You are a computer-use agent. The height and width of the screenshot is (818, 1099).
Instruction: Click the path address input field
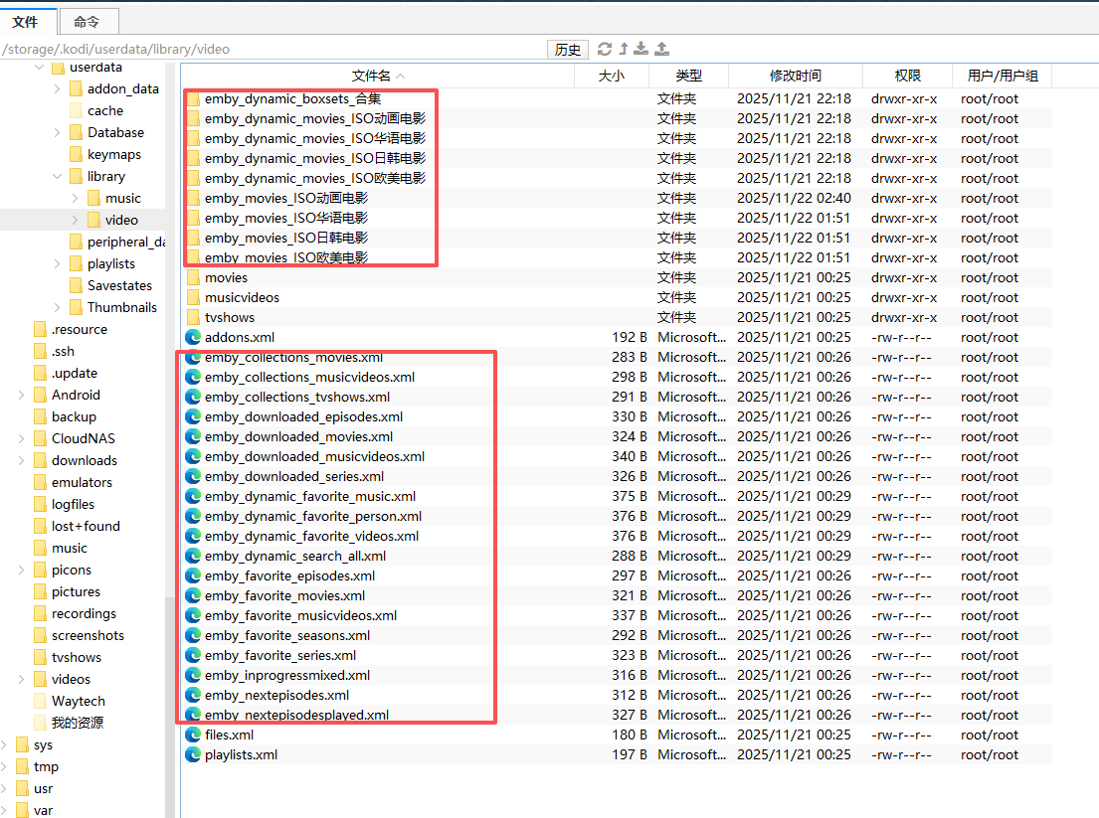(x=274, y=49)
